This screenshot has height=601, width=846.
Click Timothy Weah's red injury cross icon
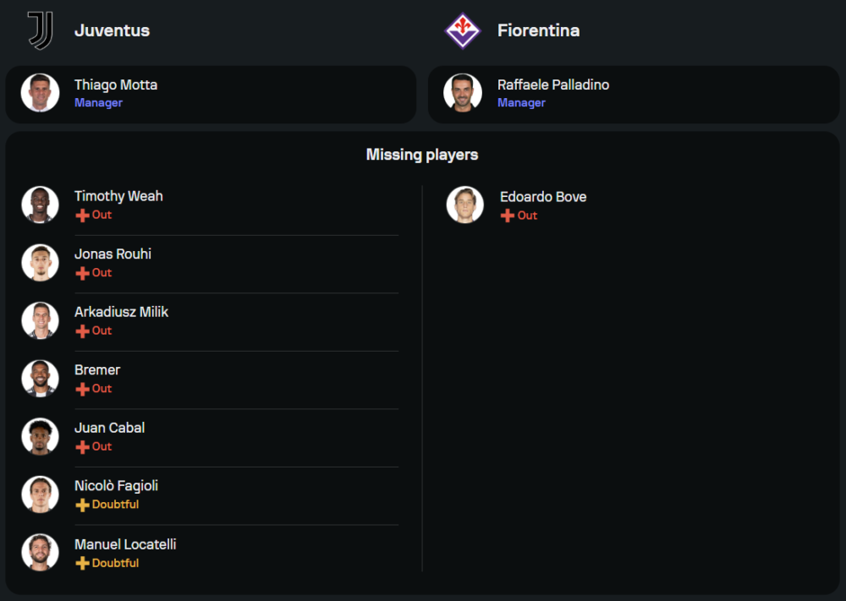click(x=82, y=216)
